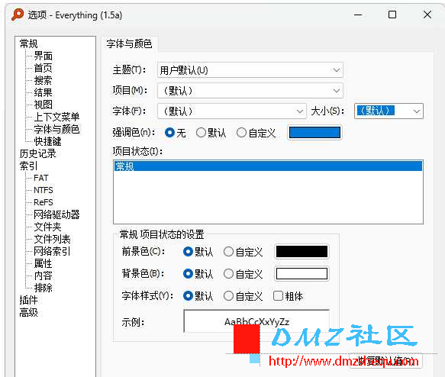The width and height of the screenshot is (445, 377).
Task: Open the 大小 size combo box
Action: 389,111
